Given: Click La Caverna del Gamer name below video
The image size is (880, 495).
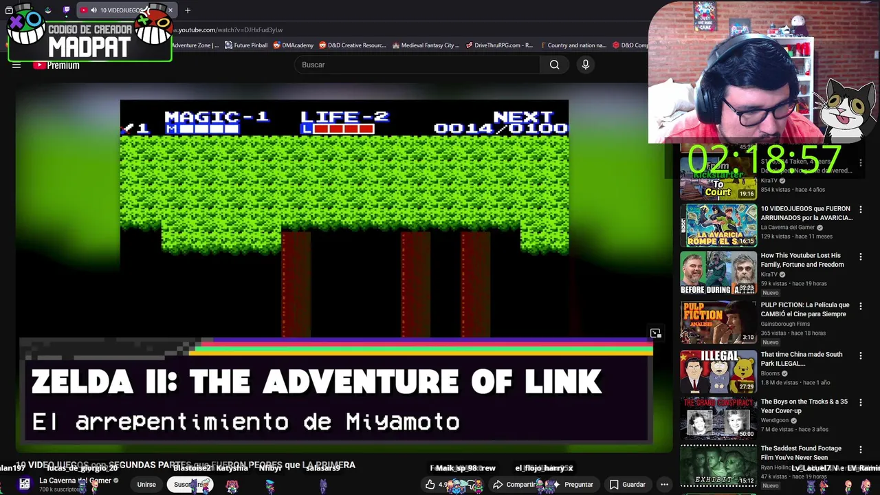Looking at the screenshot, I should [75, 481].
